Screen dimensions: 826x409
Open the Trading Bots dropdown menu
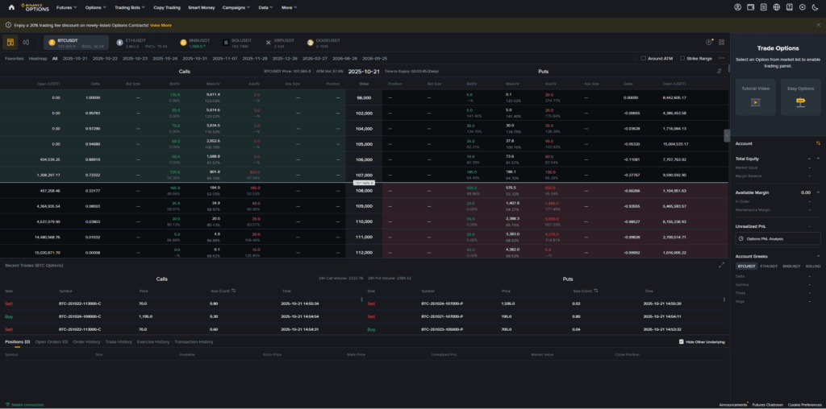[x=129, y=7]
